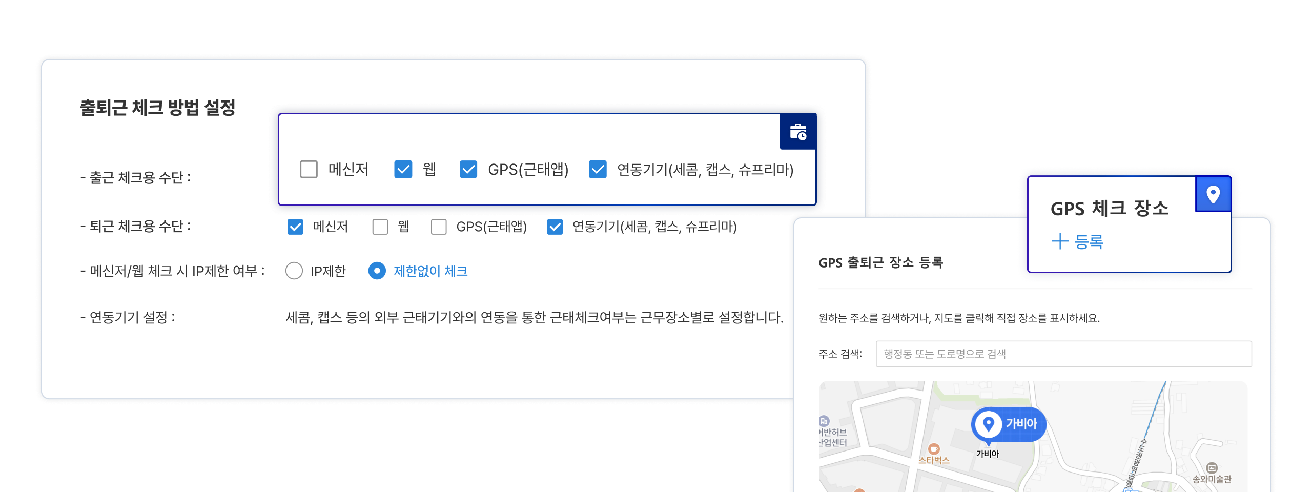Screen dimensions: 1312x492
Task: Click the attendance briefcase-clock icon on the blue panel
Action: tap(797, 132)
